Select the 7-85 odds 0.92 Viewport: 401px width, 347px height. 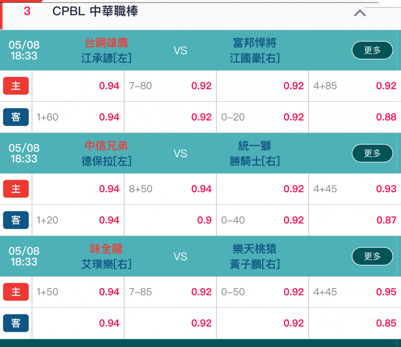(x=170, y=292)
